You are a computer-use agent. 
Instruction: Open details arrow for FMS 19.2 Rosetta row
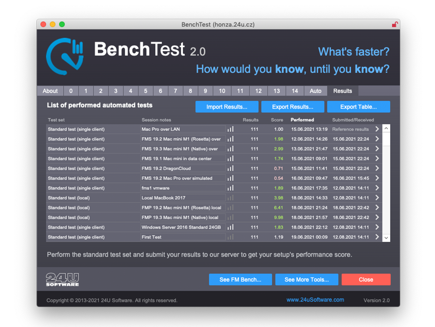(x=377, y=139)
